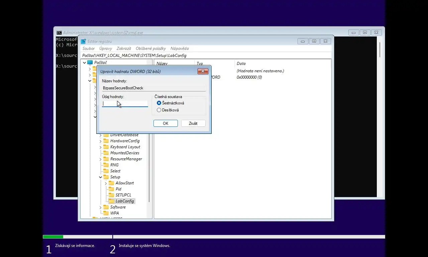Open the Soubor menu

point(89,49)
